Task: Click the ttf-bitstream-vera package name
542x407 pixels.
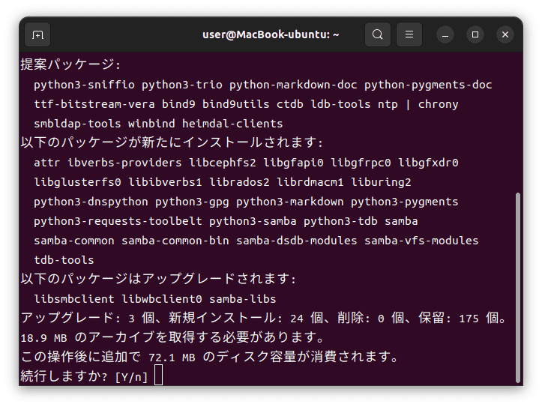Action: [x=94, y=104]
